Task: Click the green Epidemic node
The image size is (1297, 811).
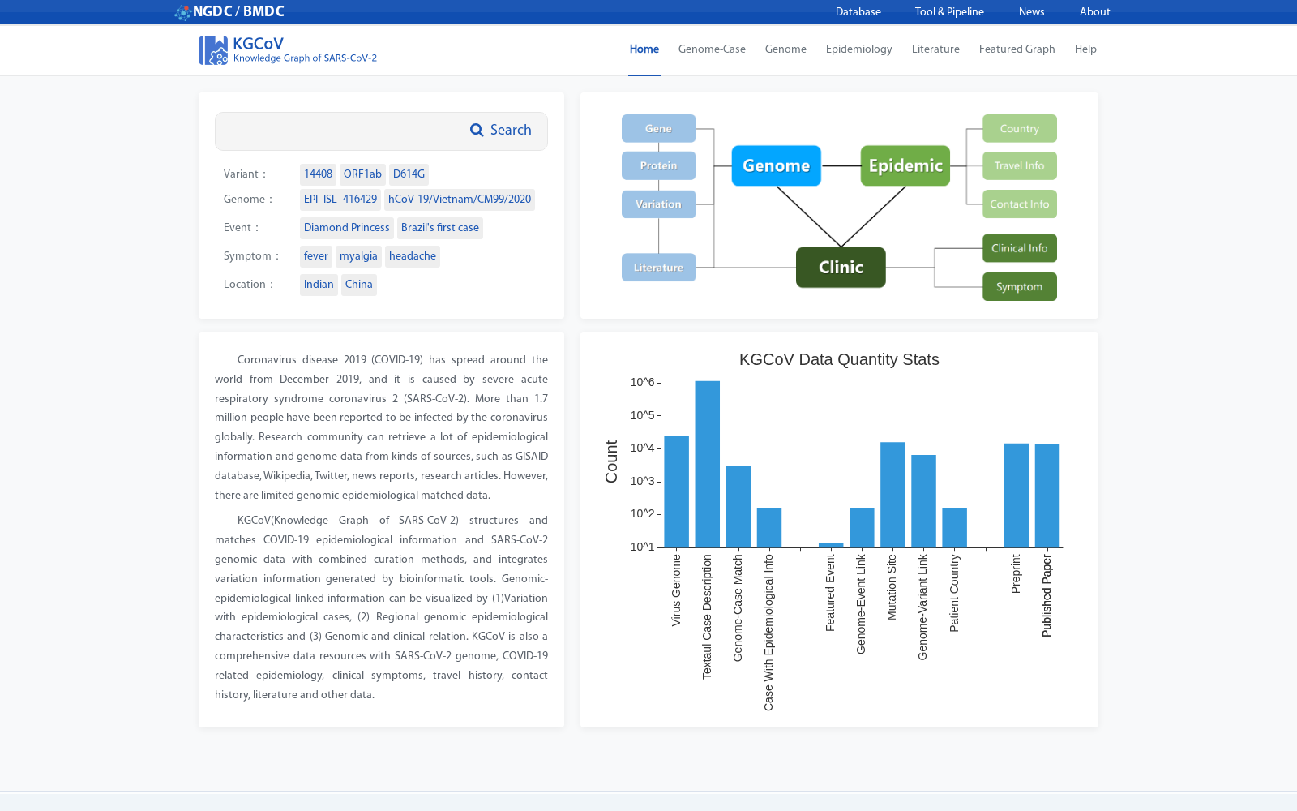Action: tap(905, 165)
